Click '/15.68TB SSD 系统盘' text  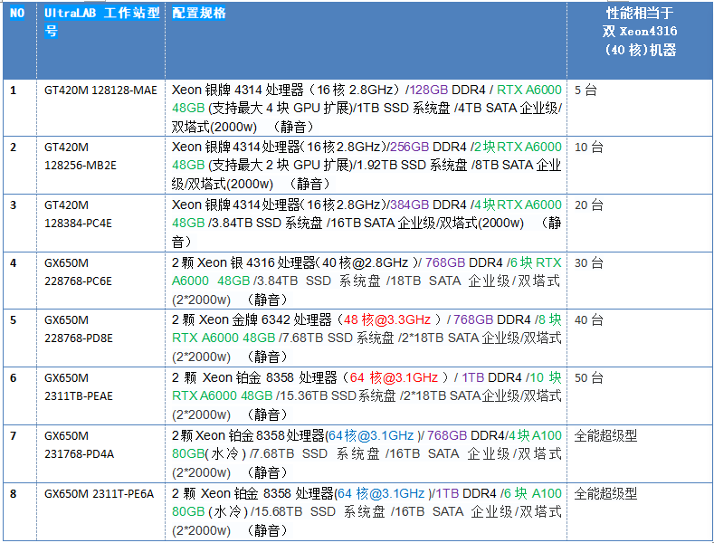(x=318, y=511)
